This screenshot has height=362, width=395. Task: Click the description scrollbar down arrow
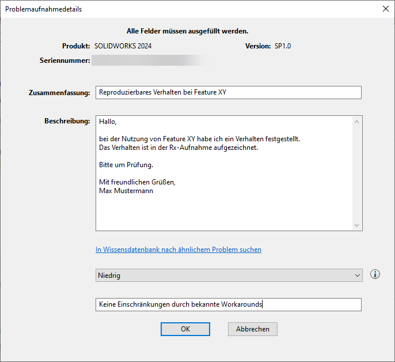[357, 225]
